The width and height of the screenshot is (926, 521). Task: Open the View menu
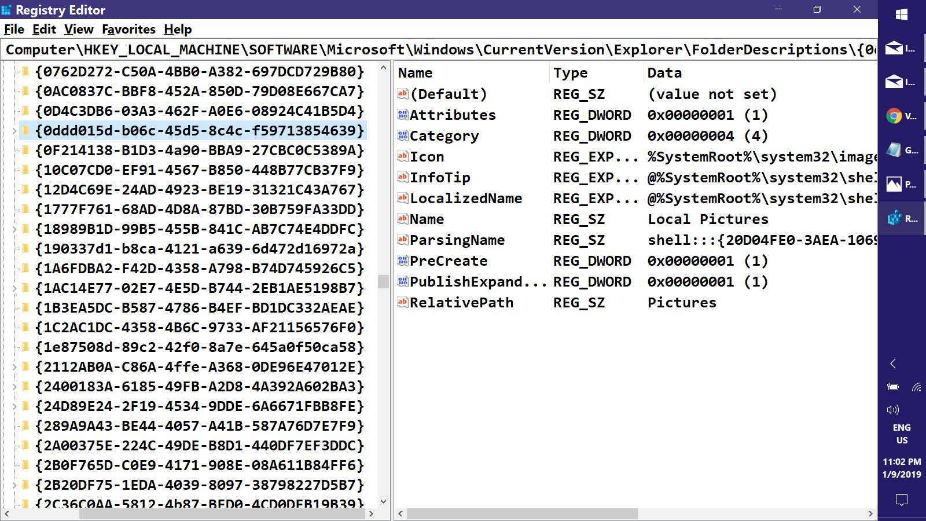(x=79, y=29)
